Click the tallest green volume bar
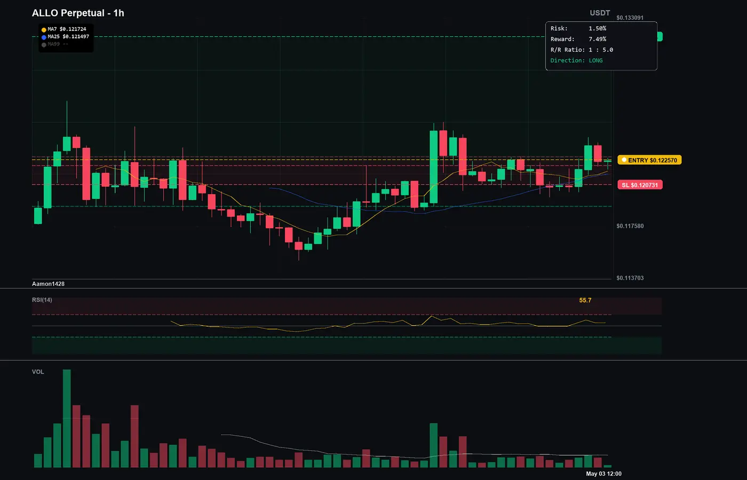 point(67,419)
